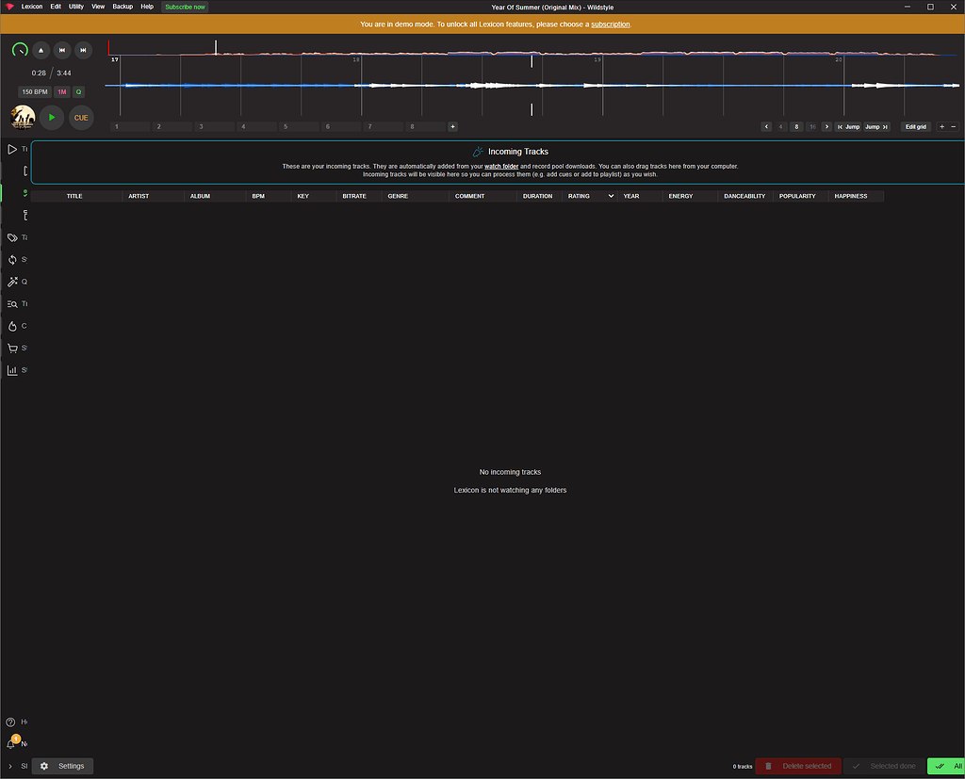965x779 pixels.
Task: Toggle the Q quantize button
Action: click(78, 91)
